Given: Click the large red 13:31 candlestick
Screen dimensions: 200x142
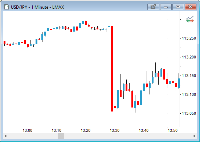Looking at the screenshot, I should (112, 69).
